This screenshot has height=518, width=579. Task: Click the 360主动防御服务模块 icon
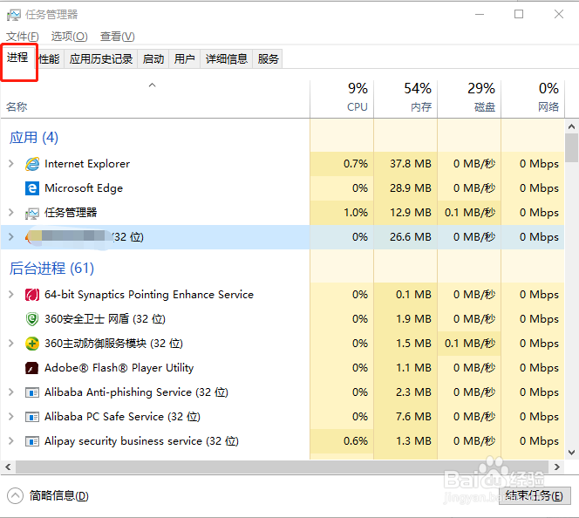click(32, 344)
